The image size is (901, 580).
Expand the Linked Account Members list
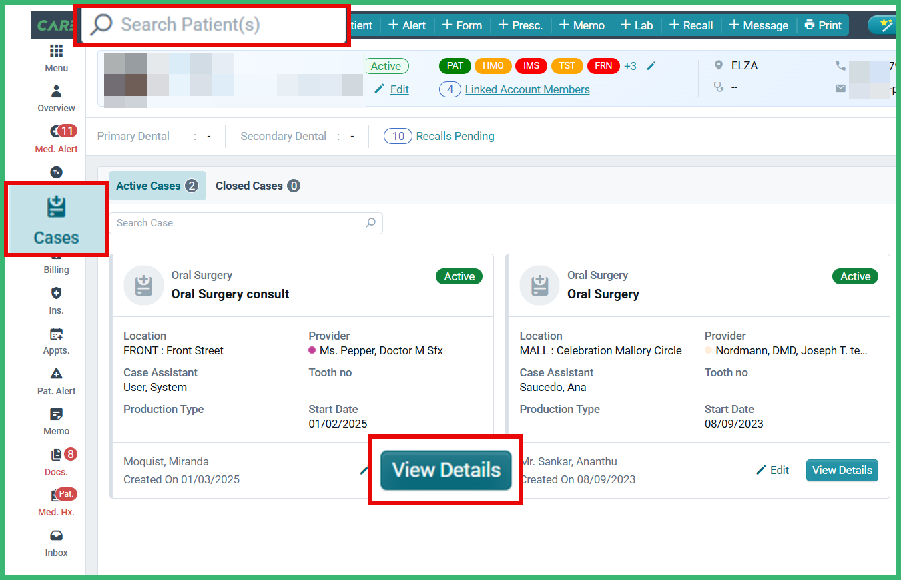[527, 89]
